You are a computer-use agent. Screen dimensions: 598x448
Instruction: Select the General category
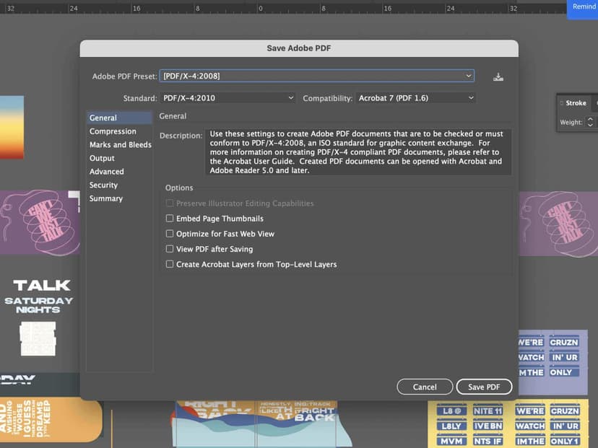coord(103,118)
